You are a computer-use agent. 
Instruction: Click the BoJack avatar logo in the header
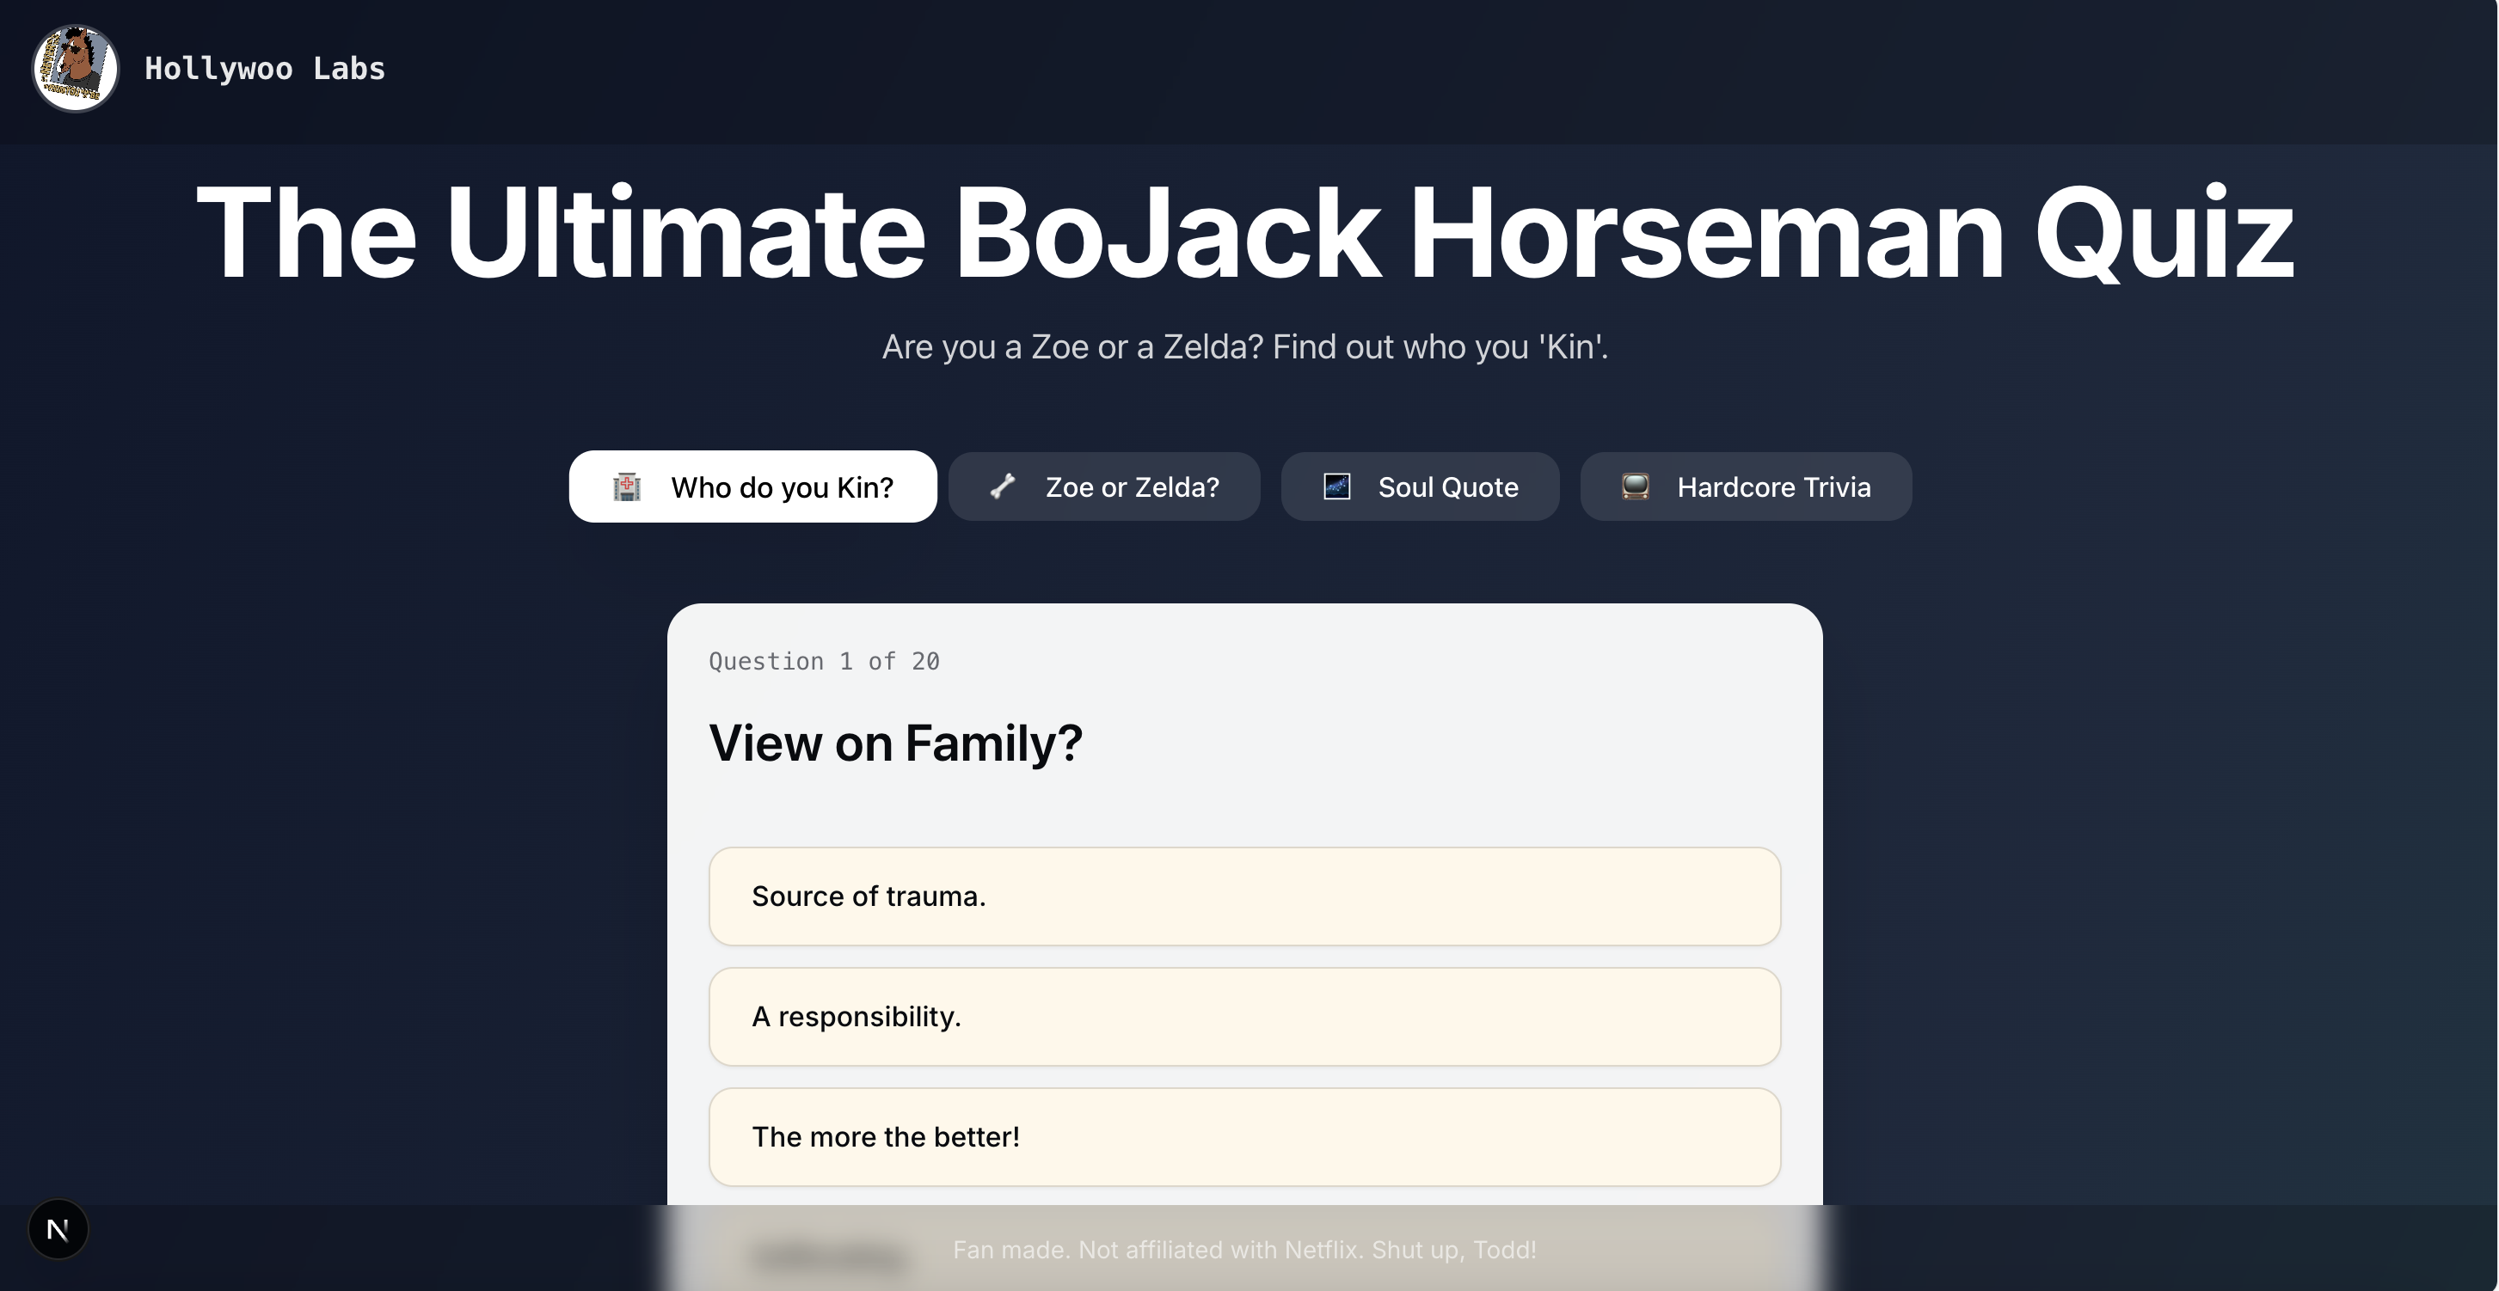pos(74,68)
